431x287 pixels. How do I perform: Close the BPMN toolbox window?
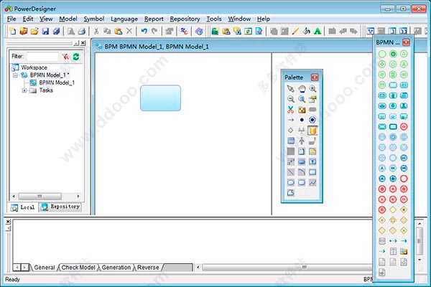pos(406,42)
